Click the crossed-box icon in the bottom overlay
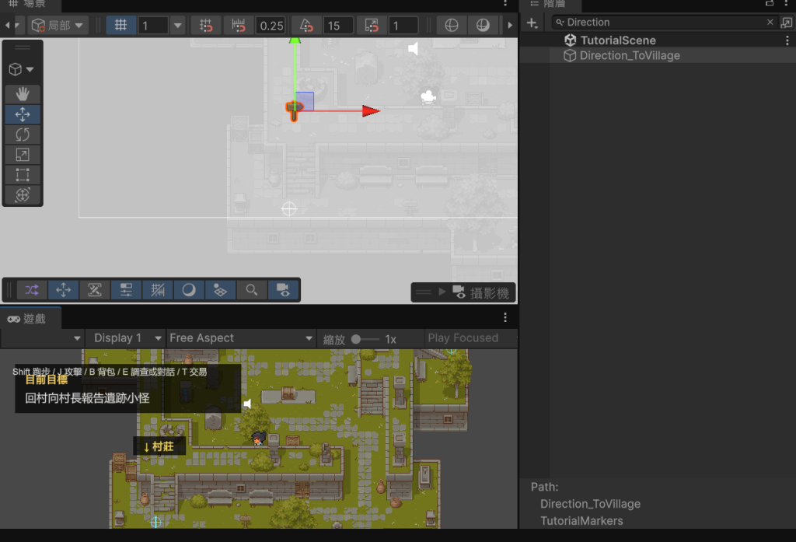Viewport: 796px width, 542px height. (95, 290)
